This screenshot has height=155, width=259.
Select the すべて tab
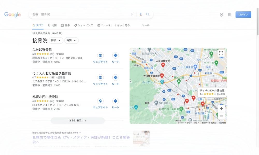38,25
